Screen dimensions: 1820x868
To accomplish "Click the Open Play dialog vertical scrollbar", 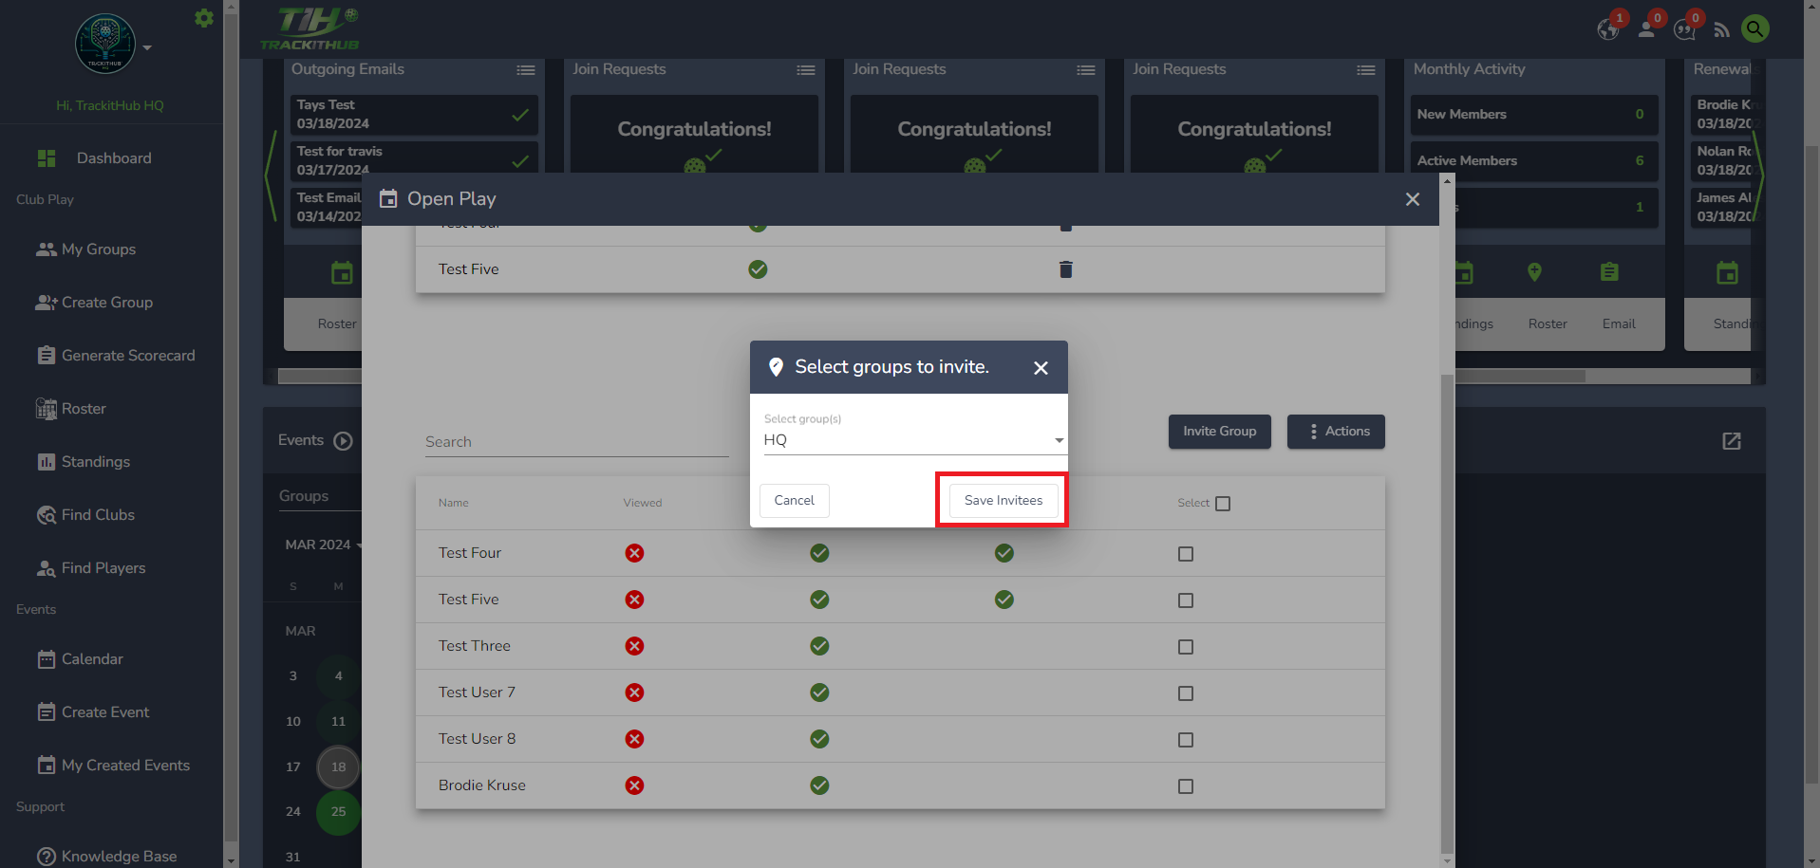I will [x=1447, y=614].
